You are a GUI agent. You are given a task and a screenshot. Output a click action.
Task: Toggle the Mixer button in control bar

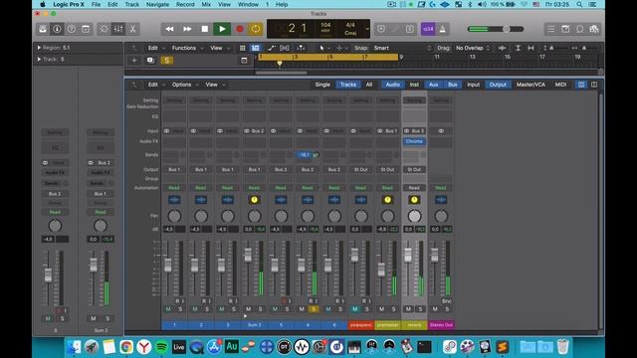pyautogui.click(x=118, y=29)
